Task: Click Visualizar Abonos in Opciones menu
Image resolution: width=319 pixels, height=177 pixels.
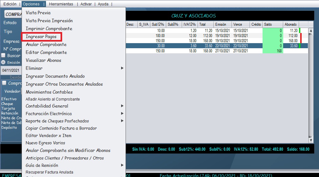Action: coord(43,60)
